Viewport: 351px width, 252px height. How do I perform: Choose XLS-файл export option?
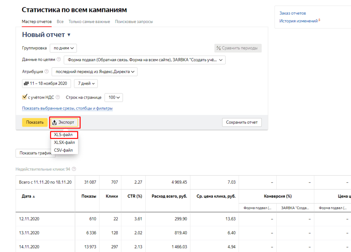(64, 135)
